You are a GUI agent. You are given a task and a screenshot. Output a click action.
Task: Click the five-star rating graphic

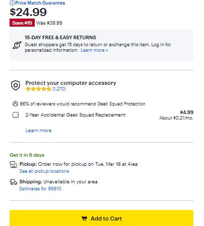38,89
